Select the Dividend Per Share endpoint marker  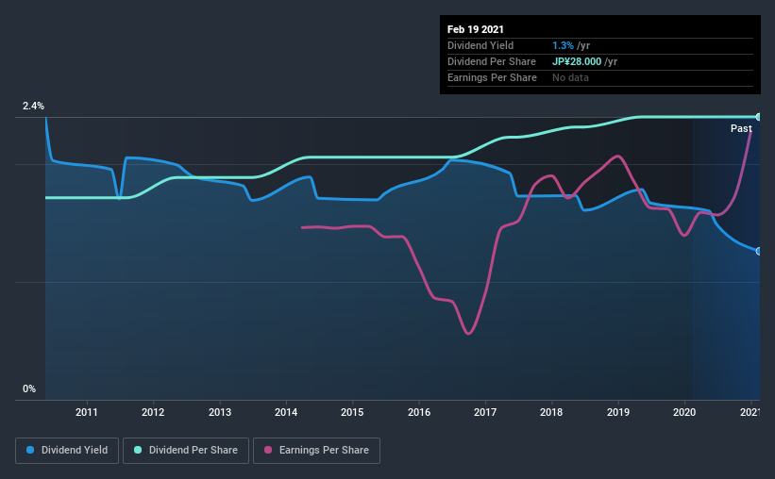click(758, 117)
